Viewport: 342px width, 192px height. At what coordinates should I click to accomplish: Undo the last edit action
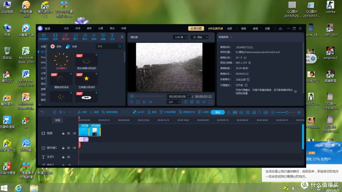click(42, 112)
